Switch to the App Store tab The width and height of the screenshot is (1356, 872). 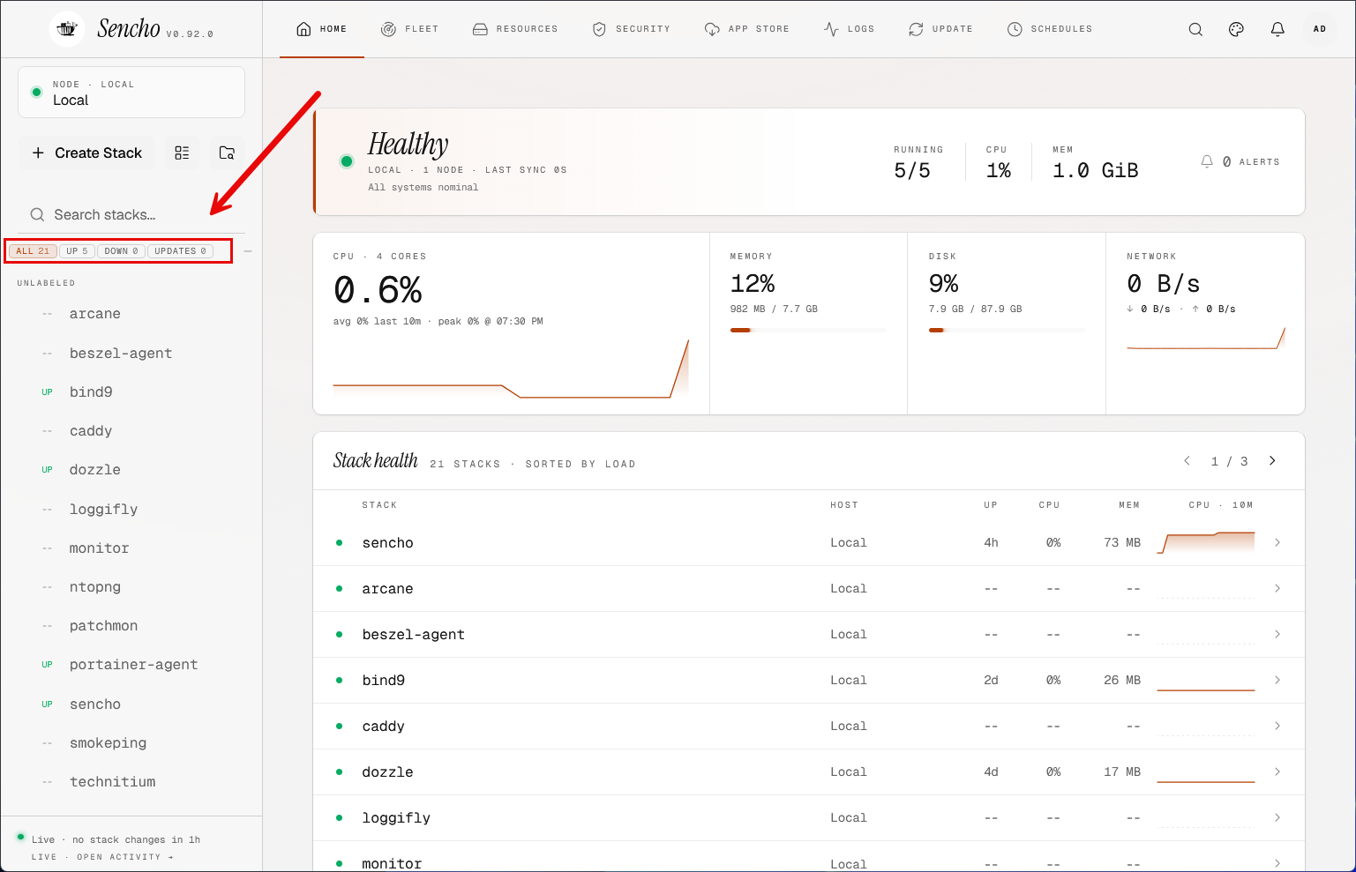pyautogui.click(x=746, y=29)
